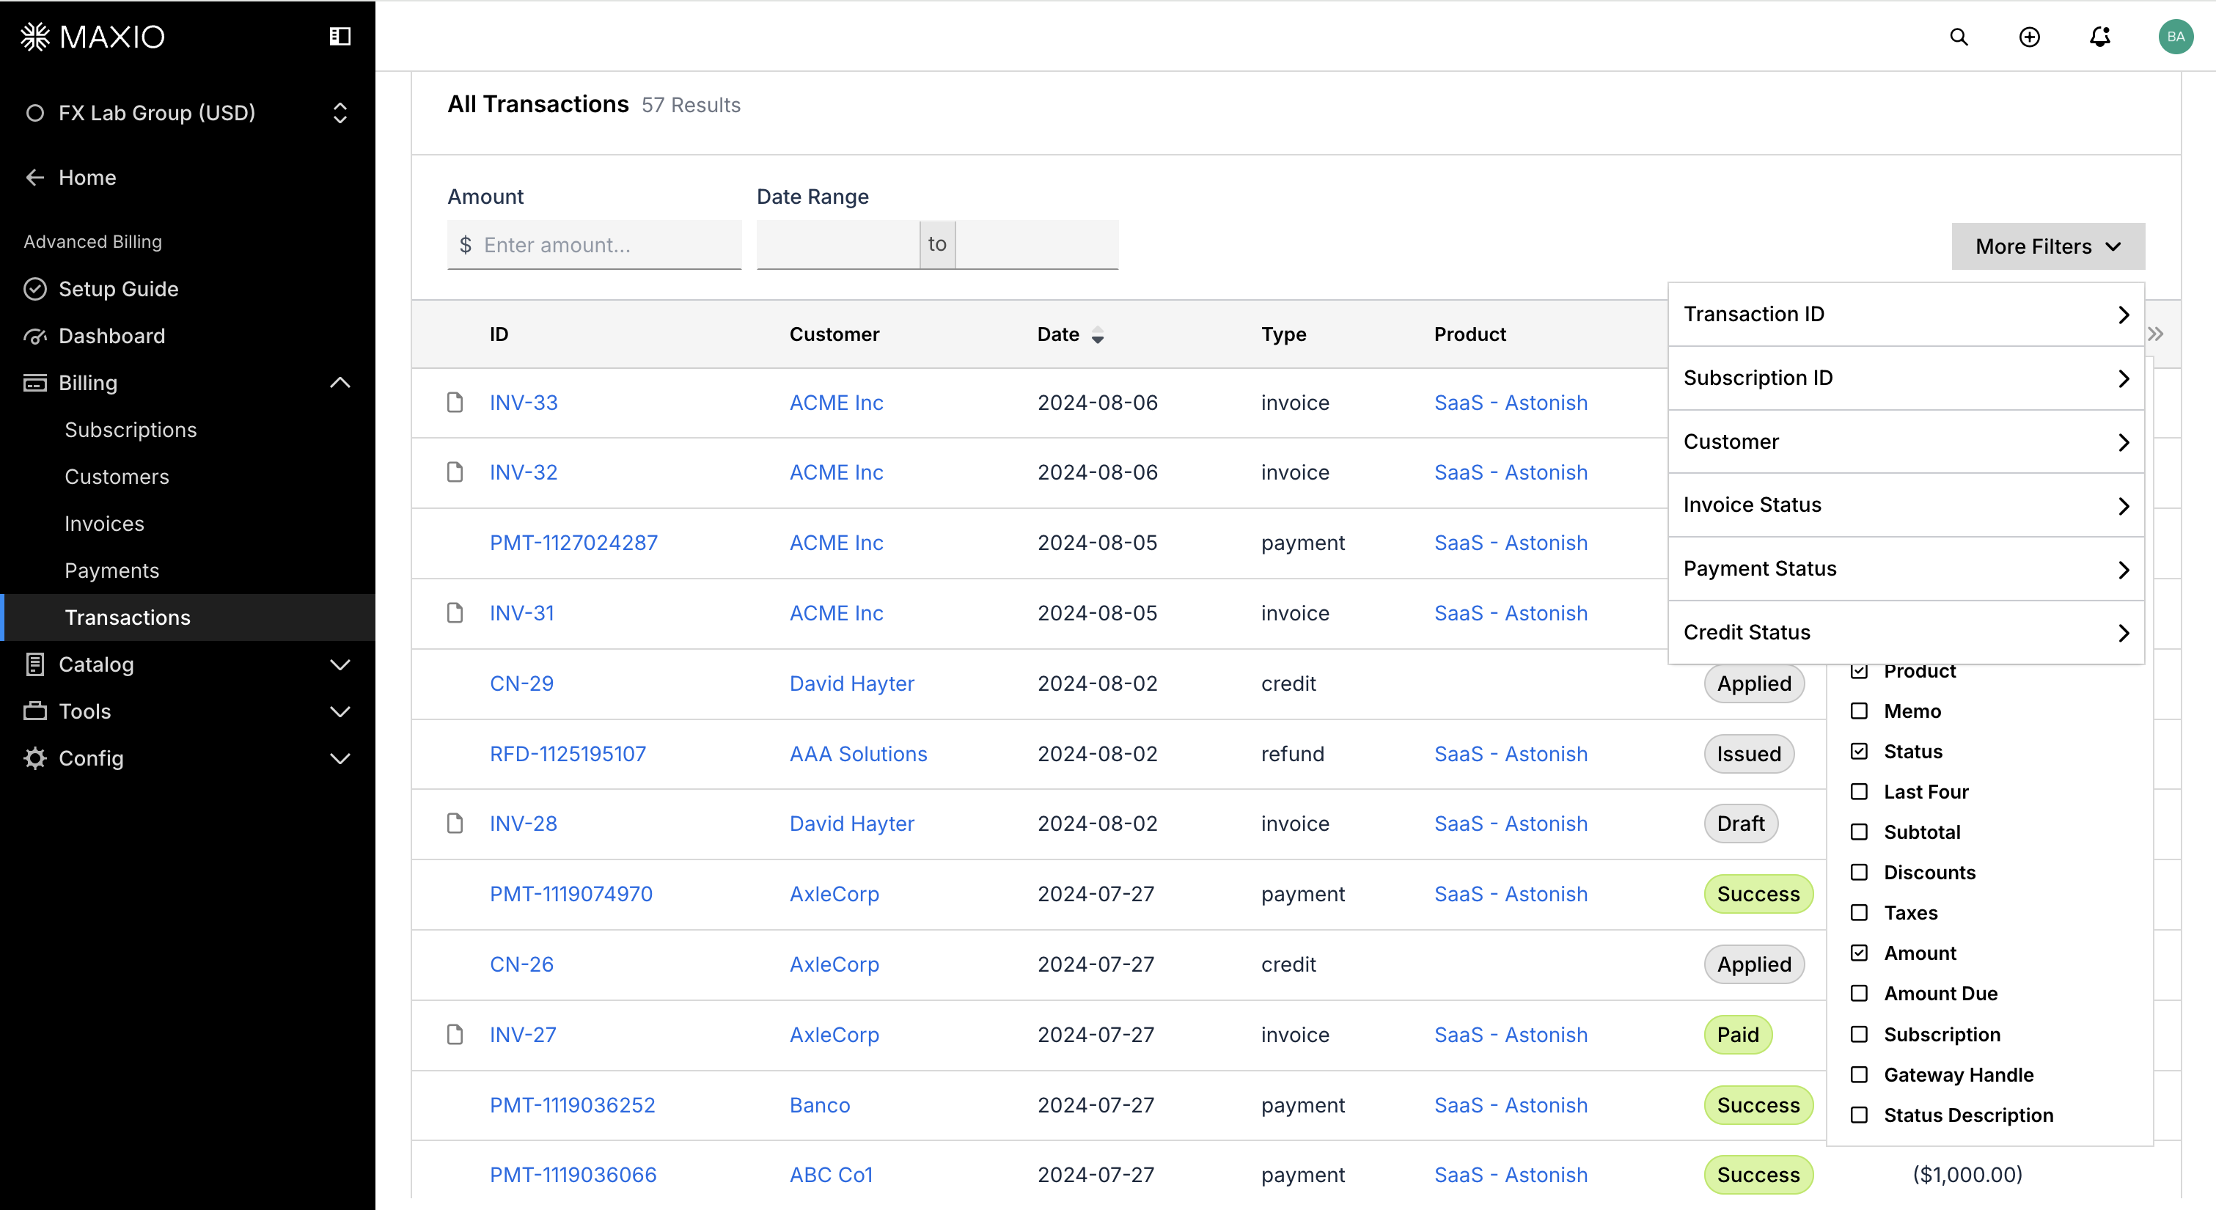Image resolution: width=2216 pixels, height=1210 pixels.
Task: Click the document icon beside INV-27
Action: [x=455, y=1035]
